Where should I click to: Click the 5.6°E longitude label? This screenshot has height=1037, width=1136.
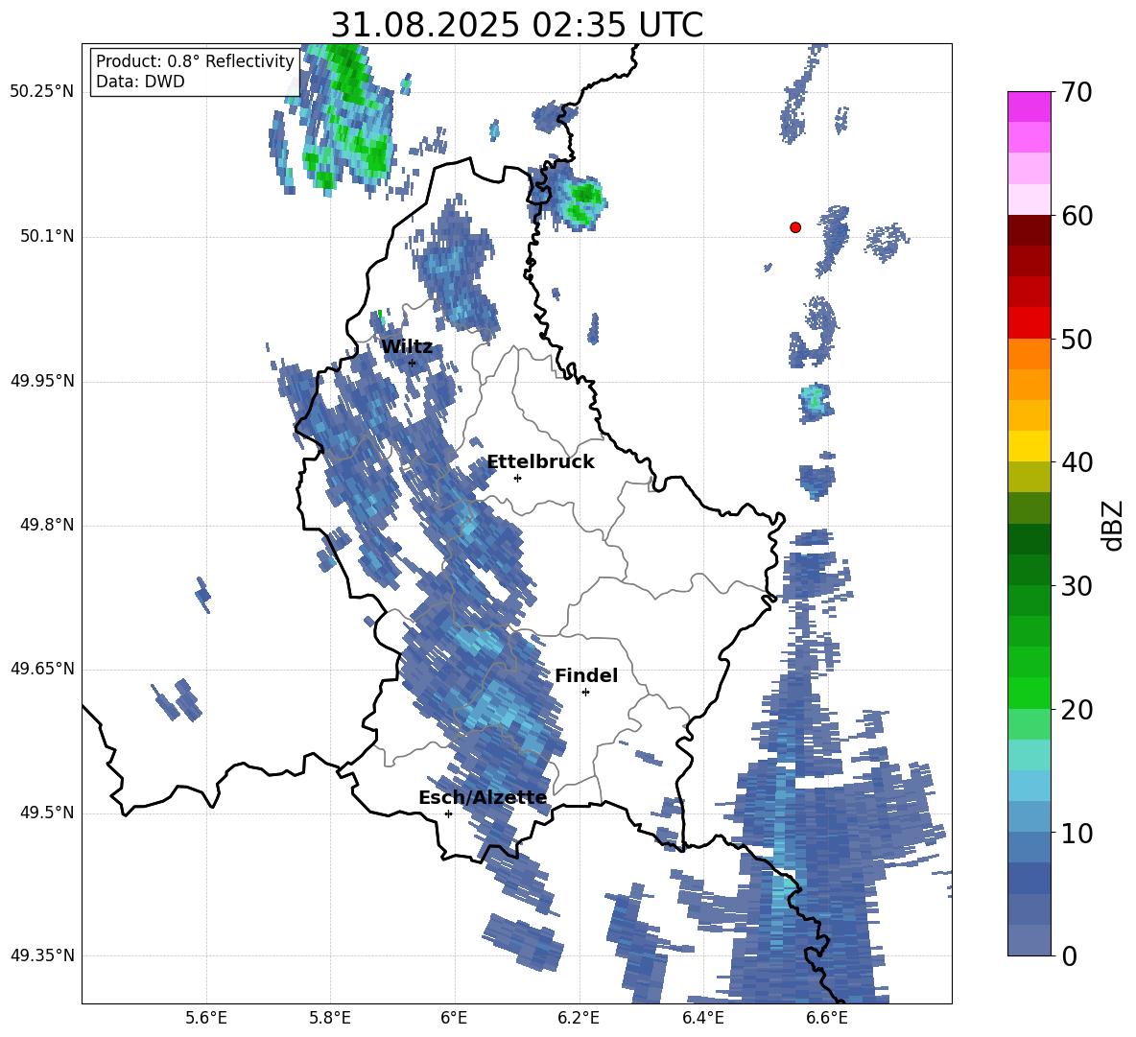point(206,1018)
